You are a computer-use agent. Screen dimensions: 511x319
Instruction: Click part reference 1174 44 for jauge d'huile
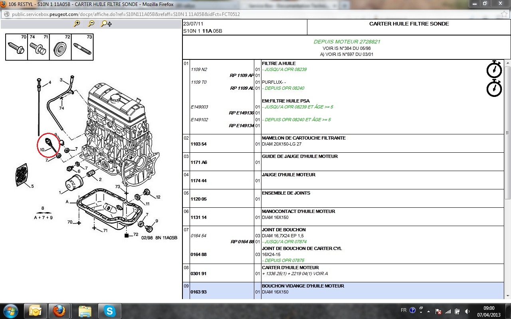pos(199,181)
